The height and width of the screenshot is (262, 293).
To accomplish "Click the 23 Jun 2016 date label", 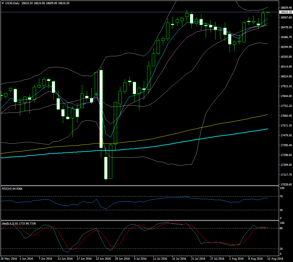I will pyautogui.click(x=103, y=259).
